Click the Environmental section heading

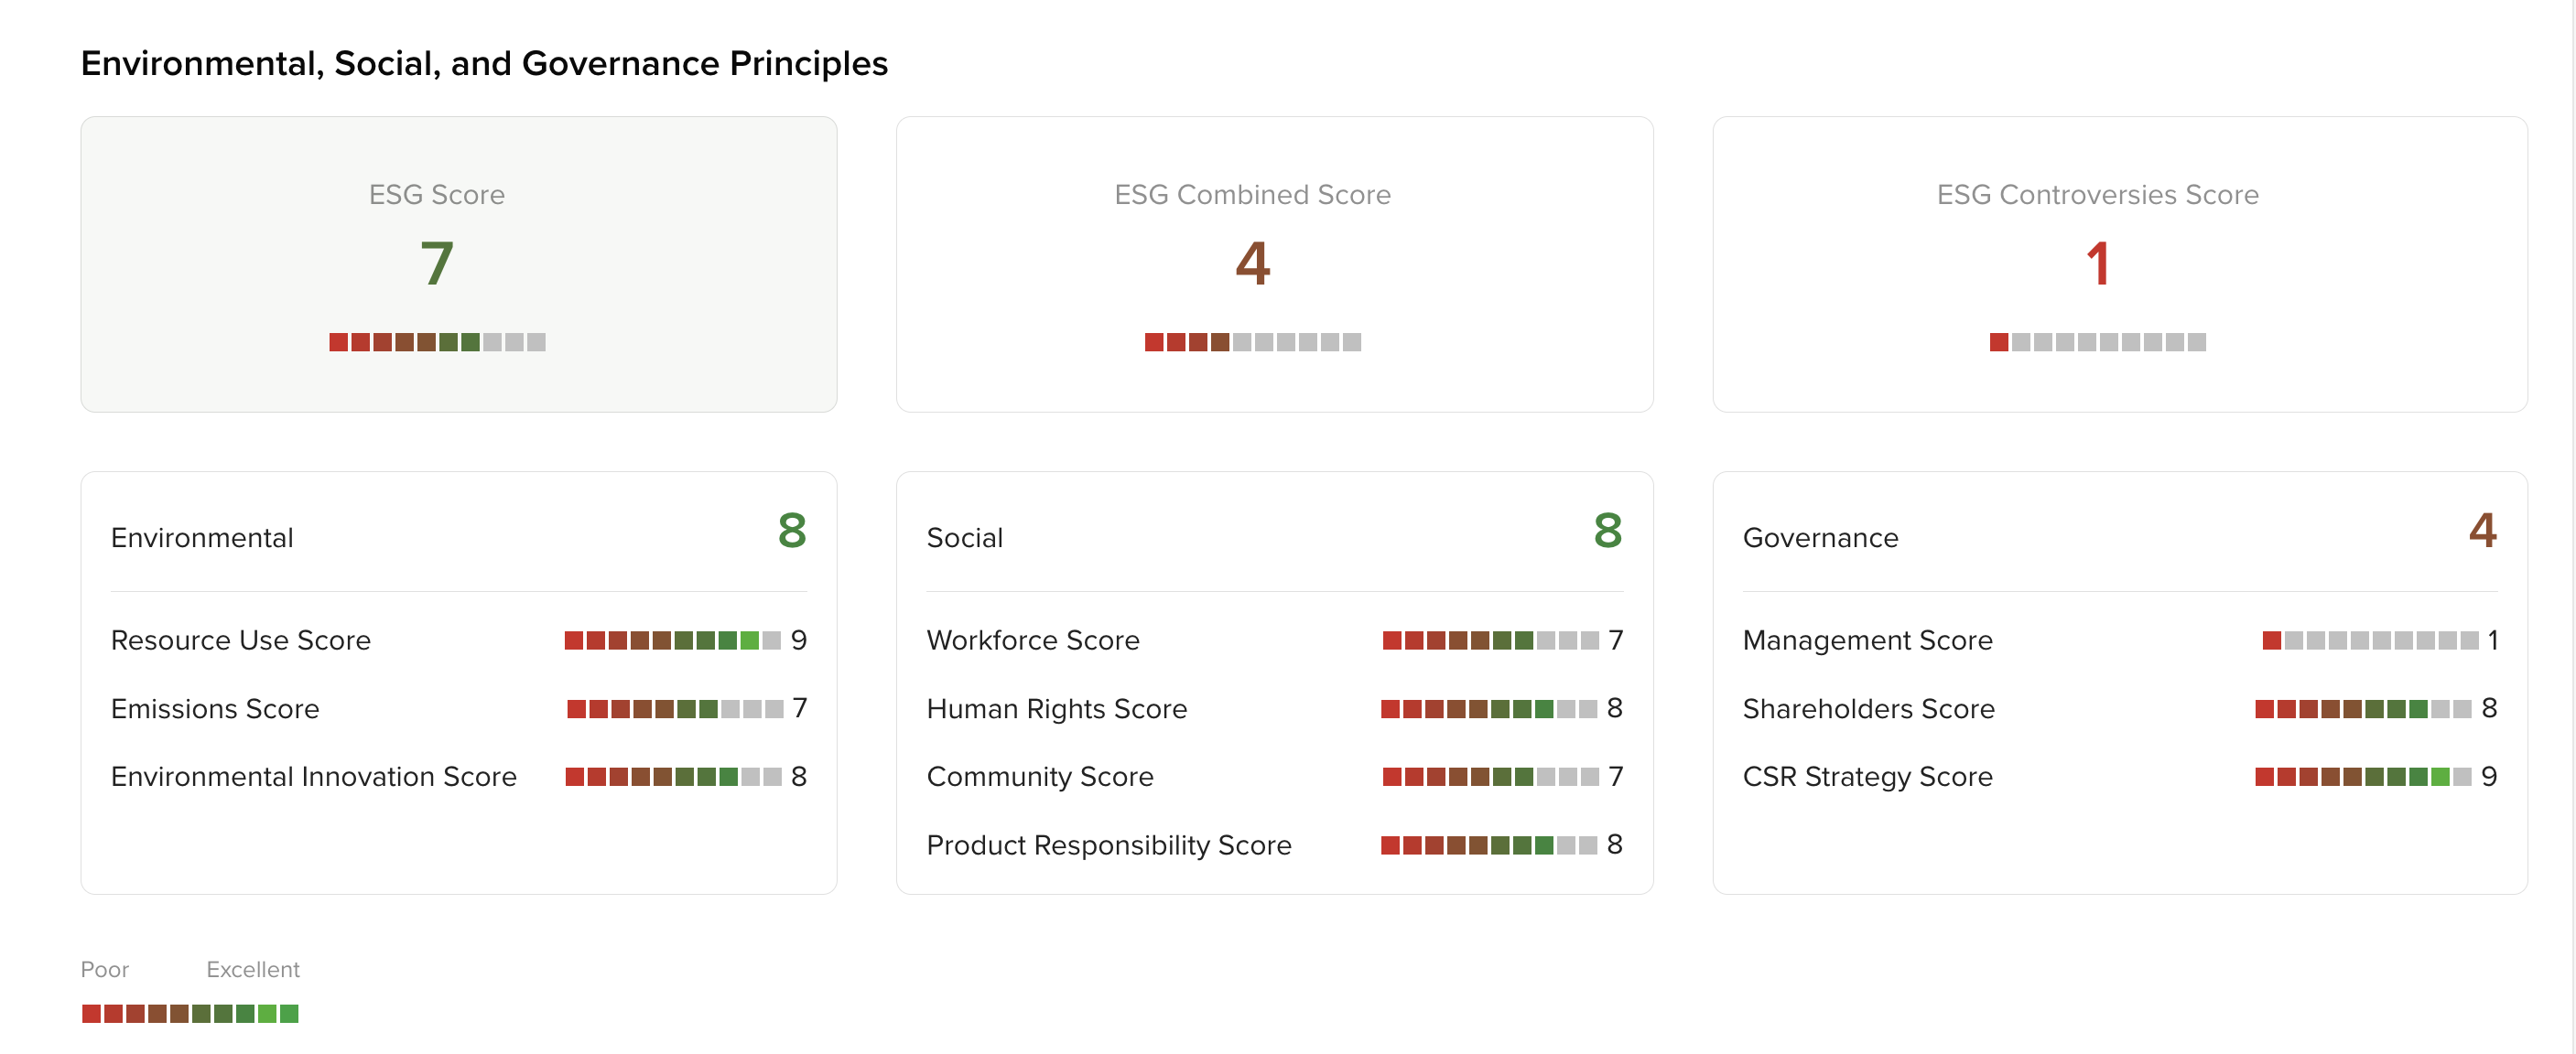point(202,537)
